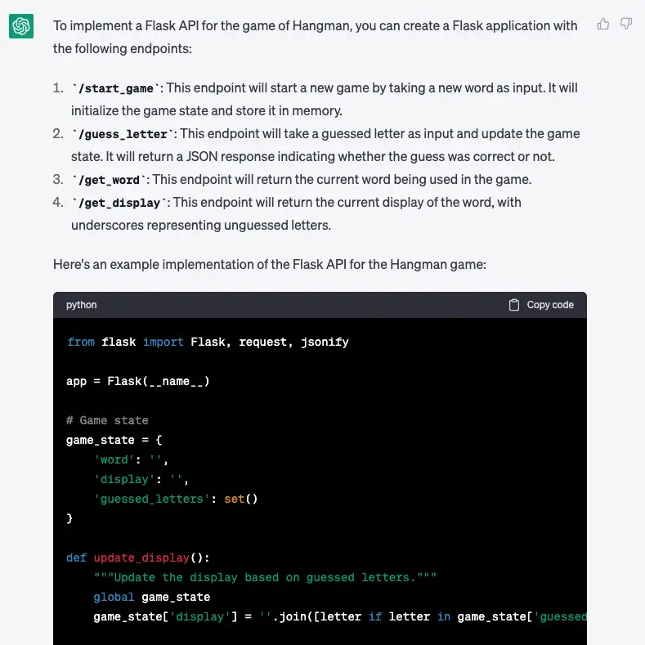Click the 'word' key in game_state
645x645 pixels.
[x=114, y=459]
